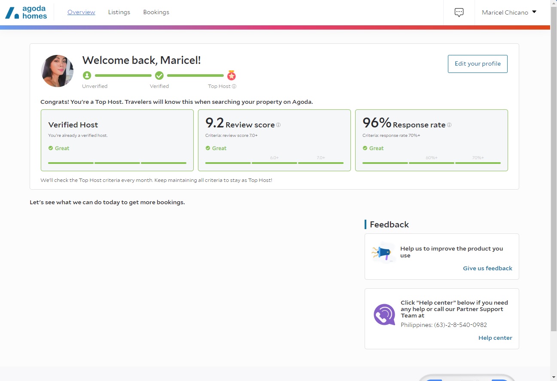Click the purple phone support icon
Image resolution: width=557 pixels, height=381 pixels.
pyautogui.click(x=384, y=315)
